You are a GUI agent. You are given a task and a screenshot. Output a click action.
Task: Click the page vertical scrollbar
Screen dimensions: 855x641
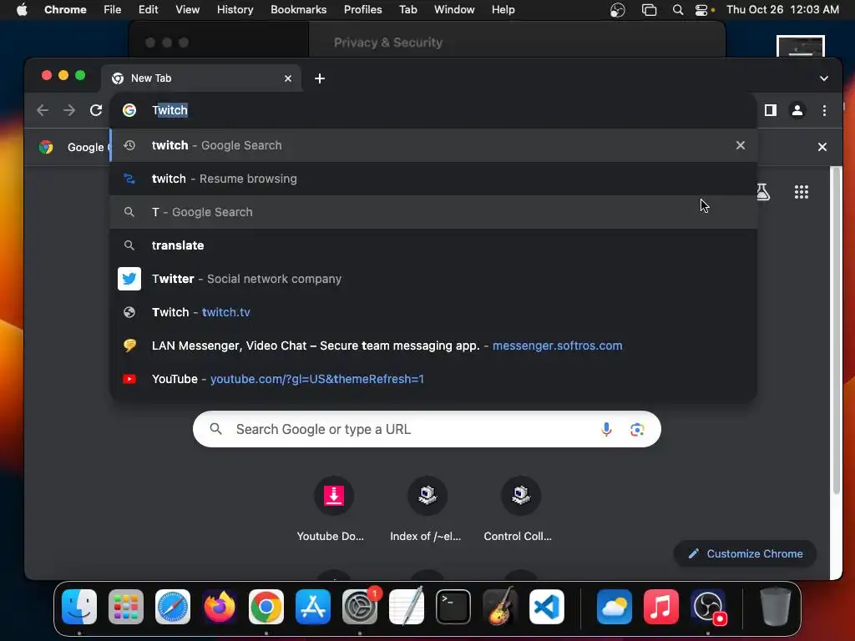pyautogui.click(x=837, y=332)
